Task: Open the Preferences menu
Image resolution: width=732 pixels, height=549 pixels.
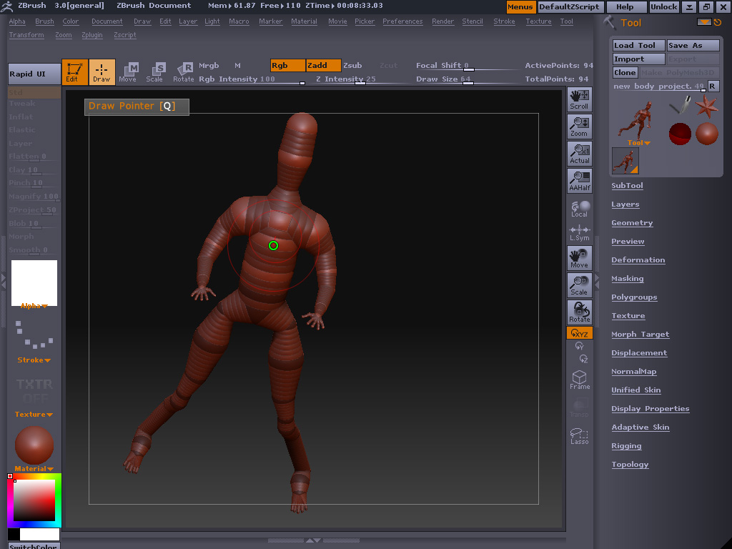Action: (x=402, y=21)
